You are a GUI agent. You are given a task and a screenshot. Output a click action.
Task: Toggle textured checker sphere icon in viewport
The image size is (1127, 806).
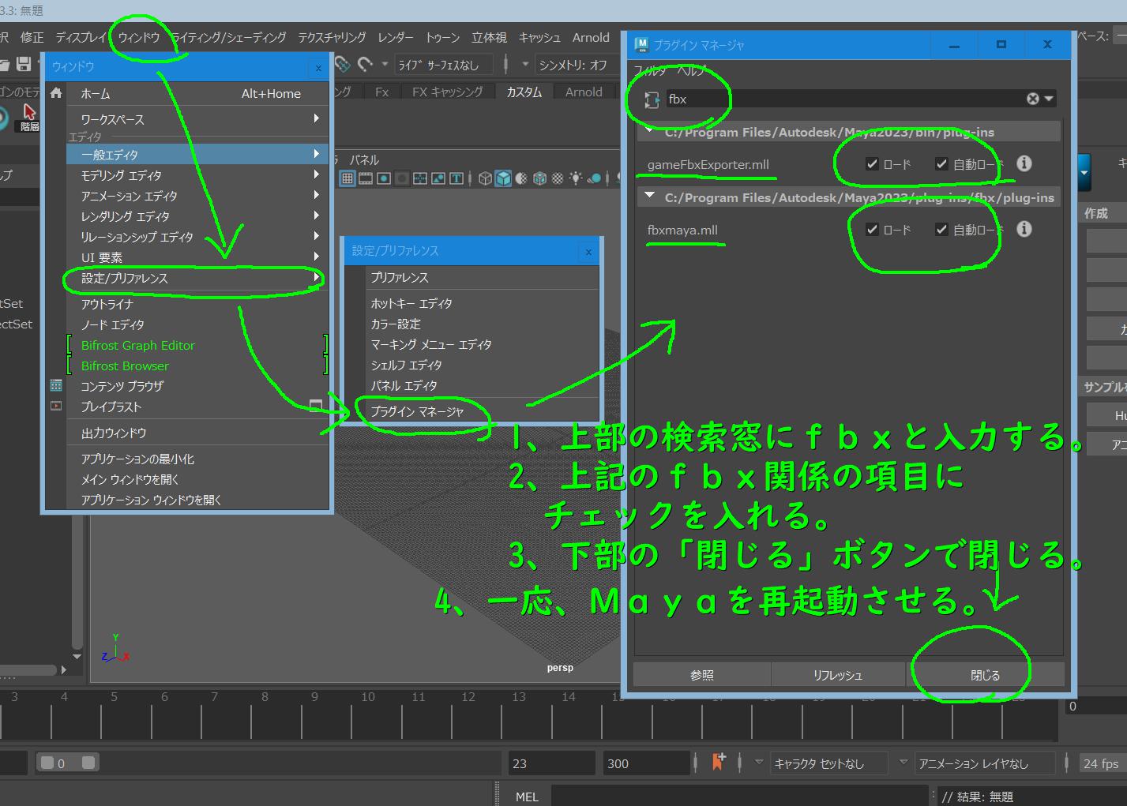point(558,178)
